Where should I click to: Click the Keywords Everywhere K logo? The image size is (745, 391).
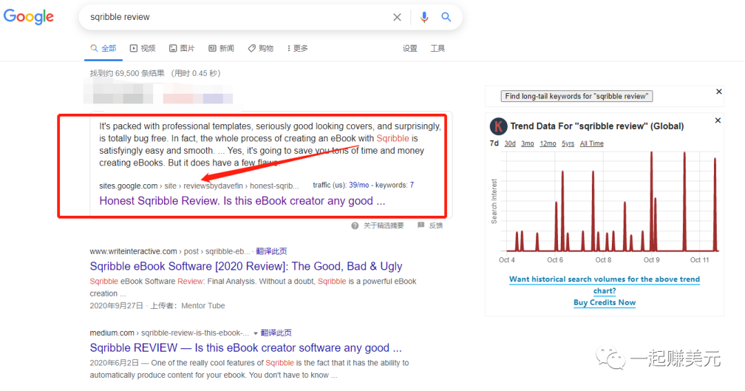[x=499, y=126]
